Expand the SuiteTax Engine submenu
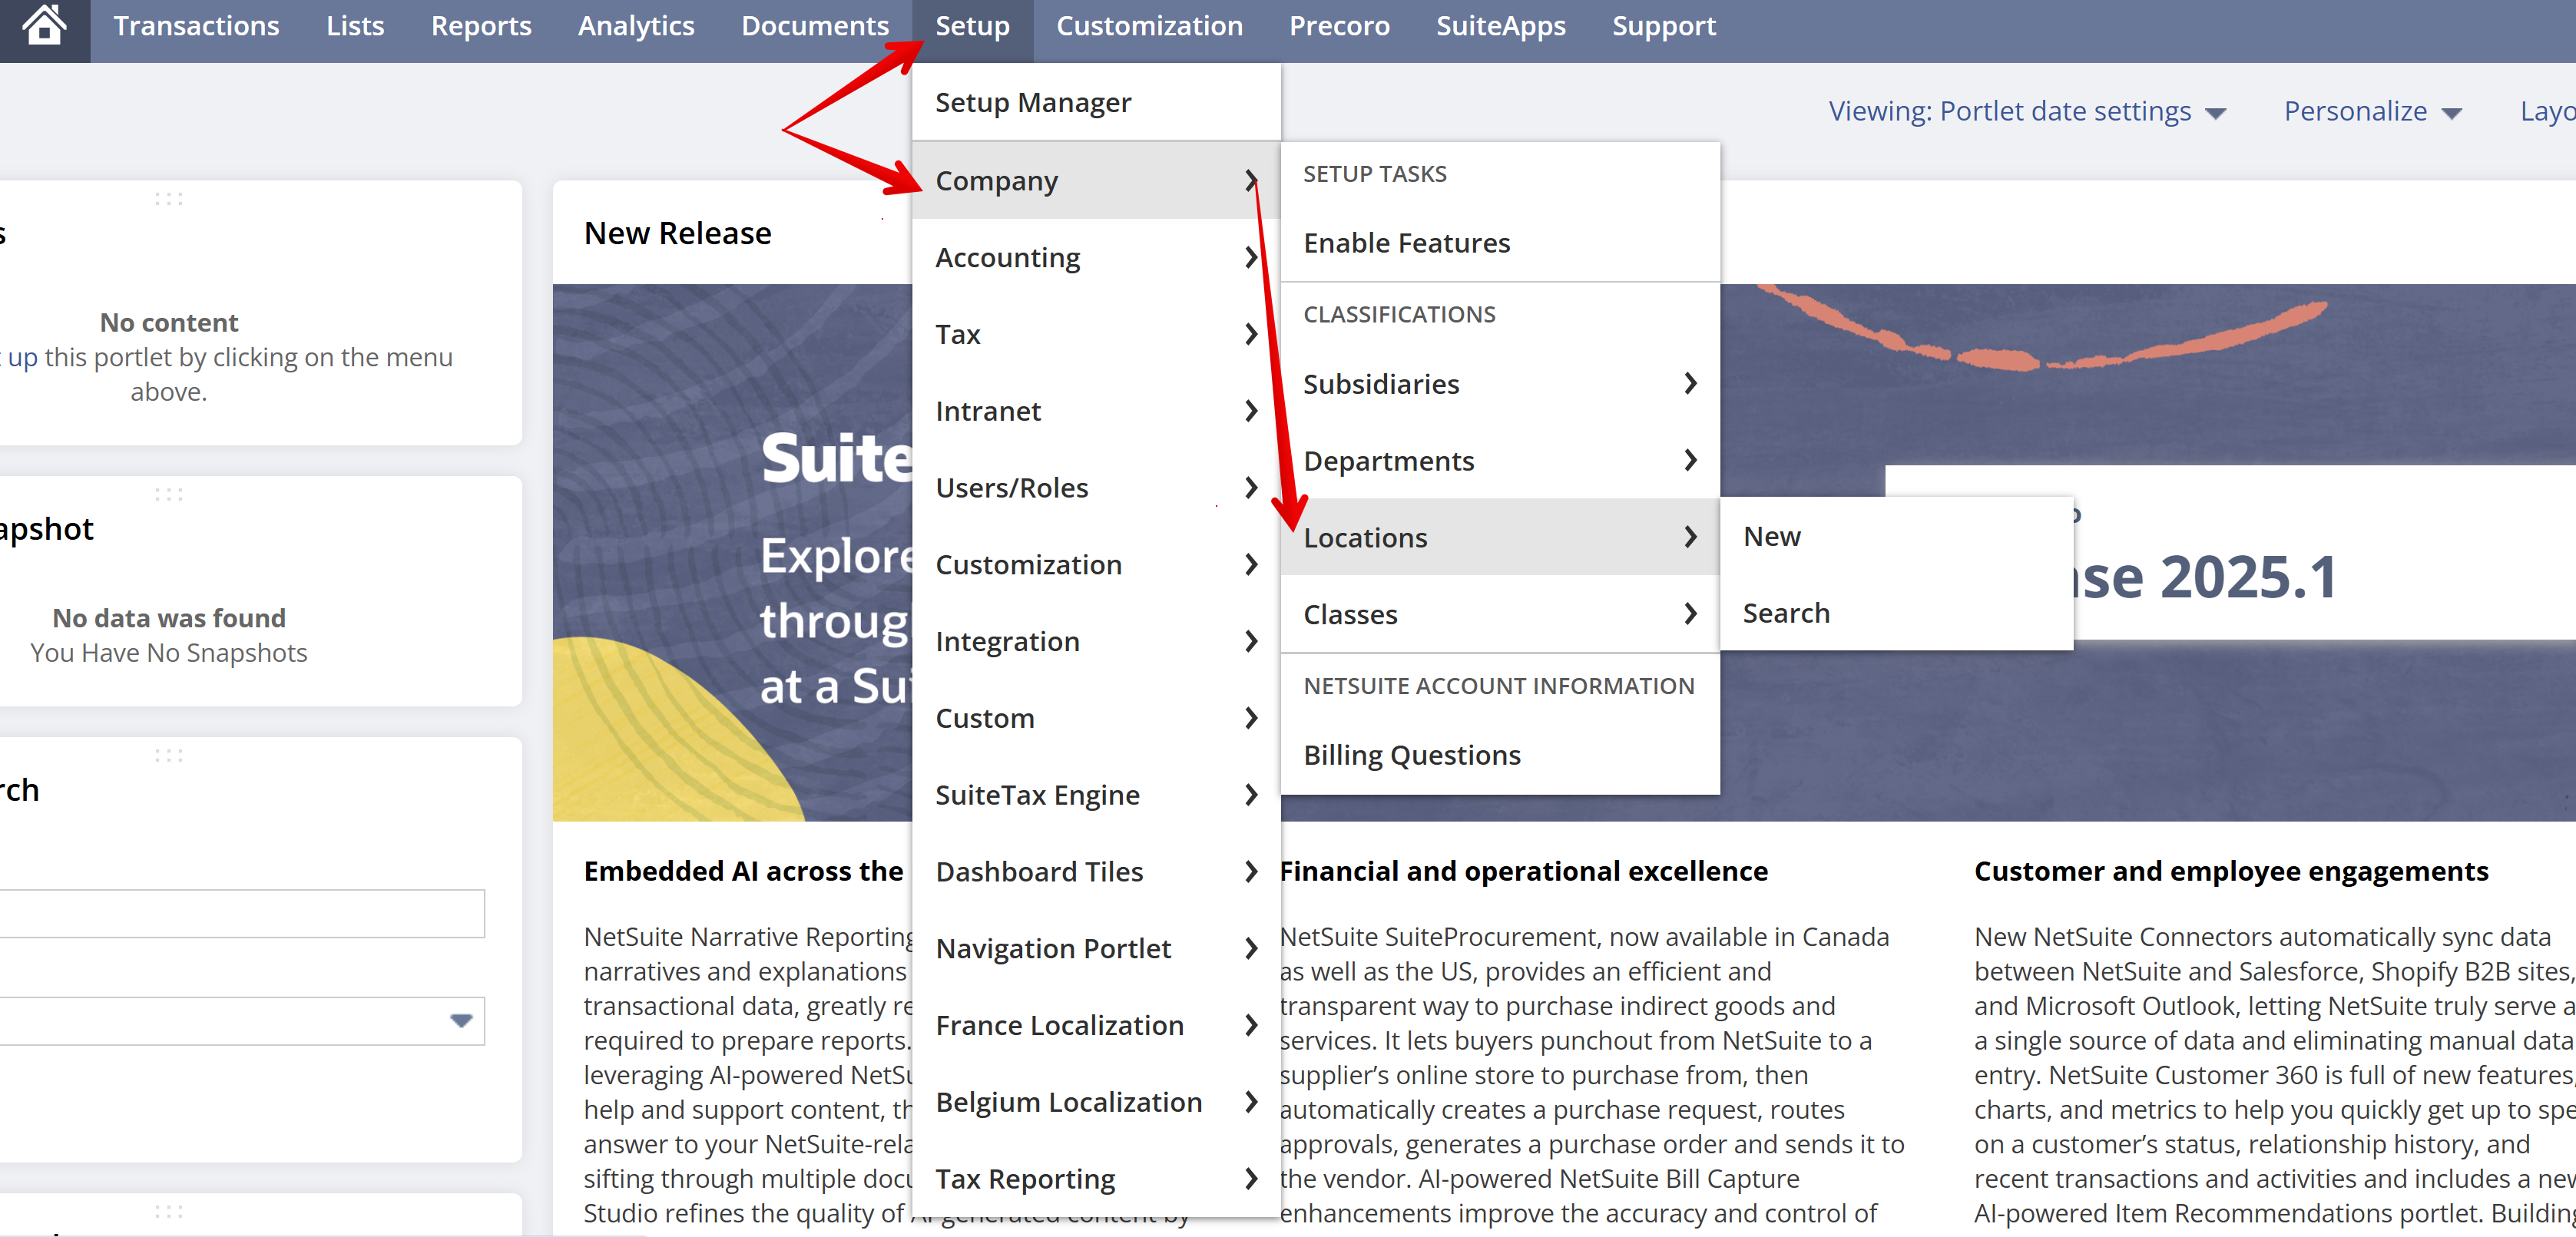Image resolution: width=2576 pixels, height=1237 pixels. pos(1096,795)
